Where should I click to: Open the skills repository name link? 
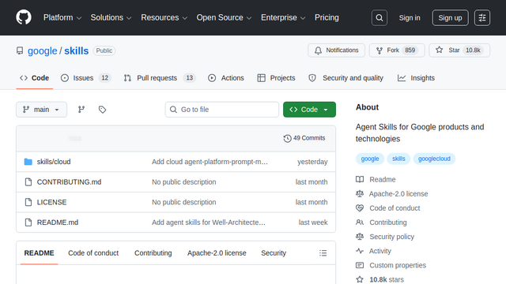[76, 50]
